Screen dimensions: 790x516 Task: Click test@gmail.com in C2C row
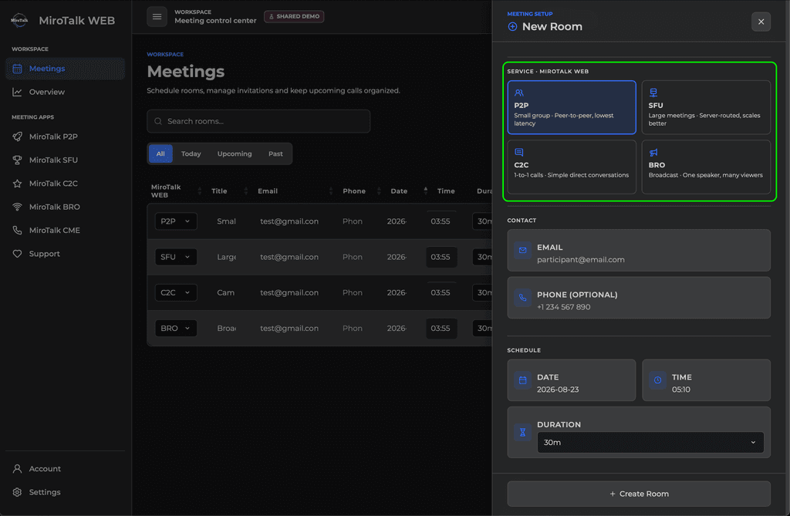click(289, 293)
